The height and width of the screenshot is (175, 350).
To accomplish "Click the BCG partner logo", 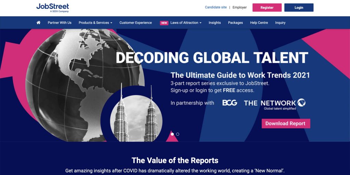I will click(230, 103).
